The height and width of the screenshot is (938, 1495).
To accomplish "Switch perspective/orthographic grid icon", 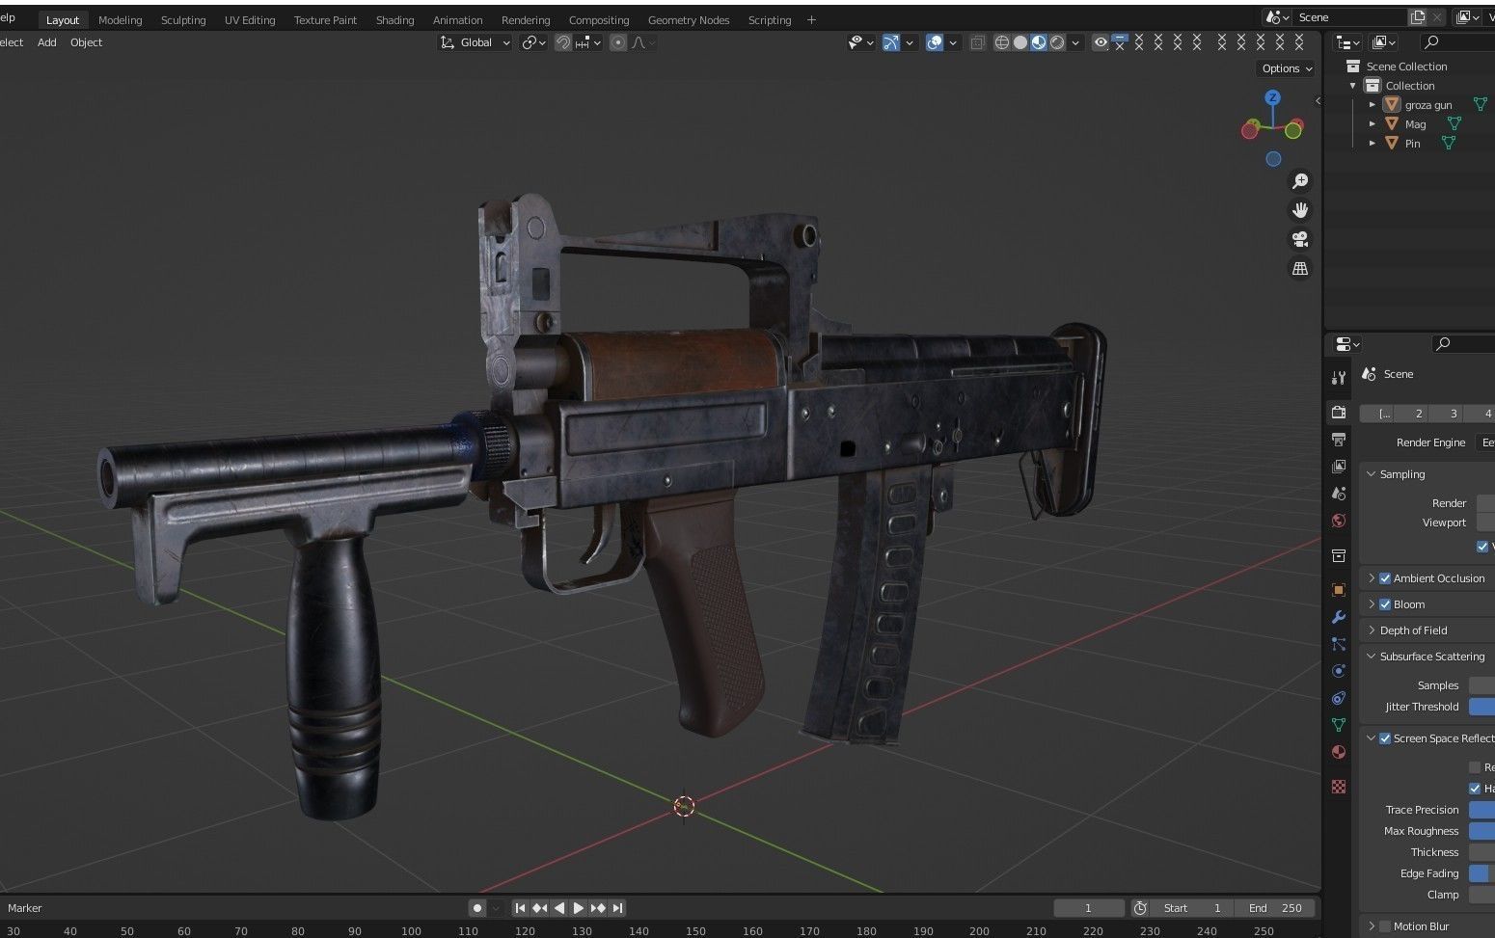I will [x=1300, y=268].
